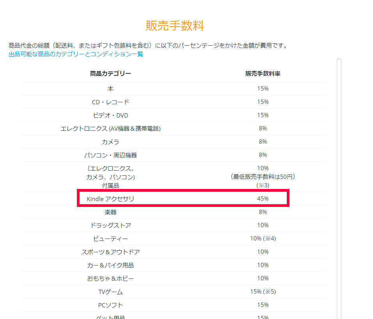Image resolution: width=373 pixels, height=319 pixels.
Task: Click the Kindle アクセサリ category text
Action: click(x=110, y=199)
